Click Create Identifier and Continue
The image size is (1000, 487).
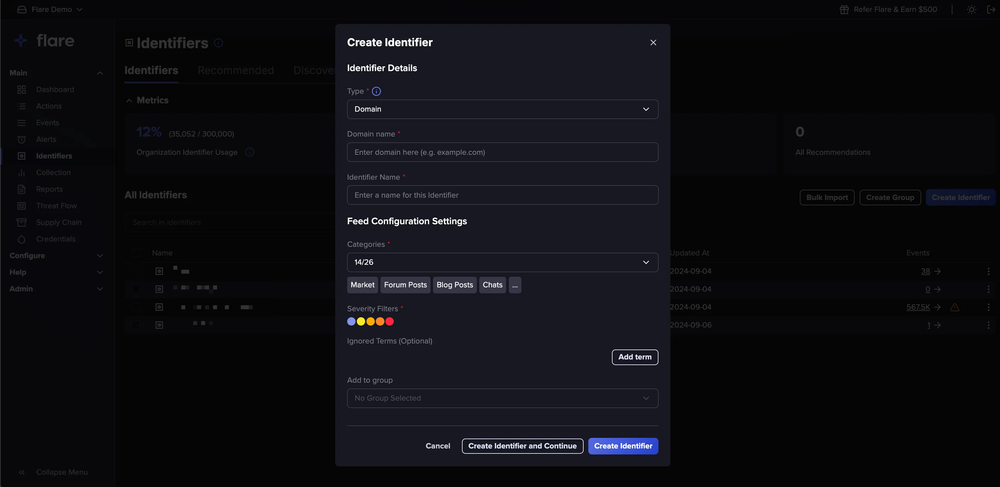point(522,446)
